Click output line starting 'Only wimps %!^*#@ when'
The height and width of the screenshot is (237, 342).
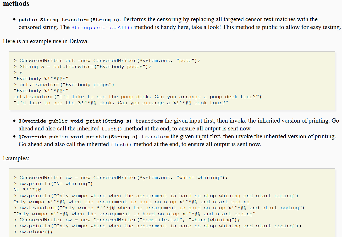[132, 202]
